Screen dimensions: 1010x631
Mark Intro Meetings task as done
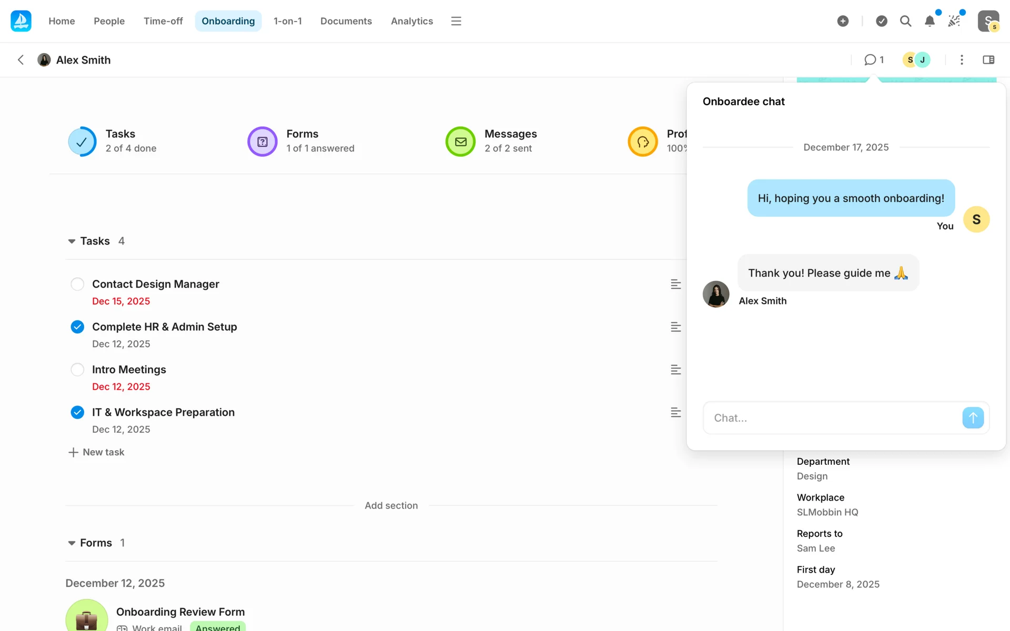point(77,370)
